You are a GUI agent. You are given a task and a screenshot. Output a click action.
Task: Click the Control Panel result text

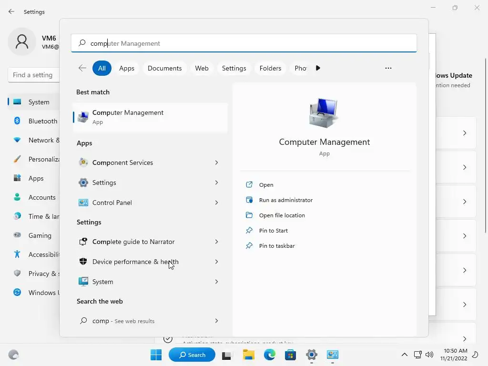[112, 203]
